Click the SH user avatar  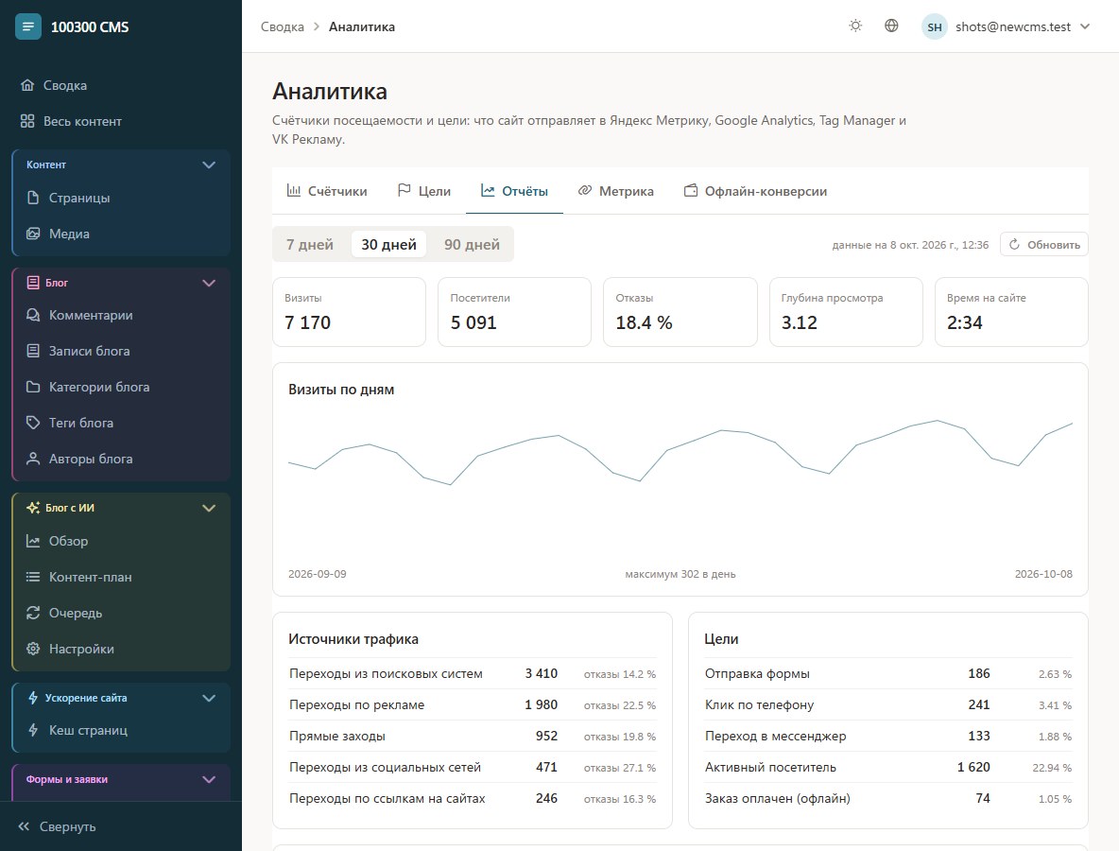934,27
